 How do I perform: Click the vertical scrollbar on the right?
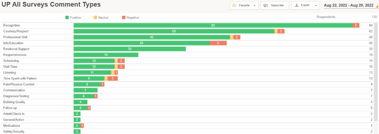coord(376,73)
